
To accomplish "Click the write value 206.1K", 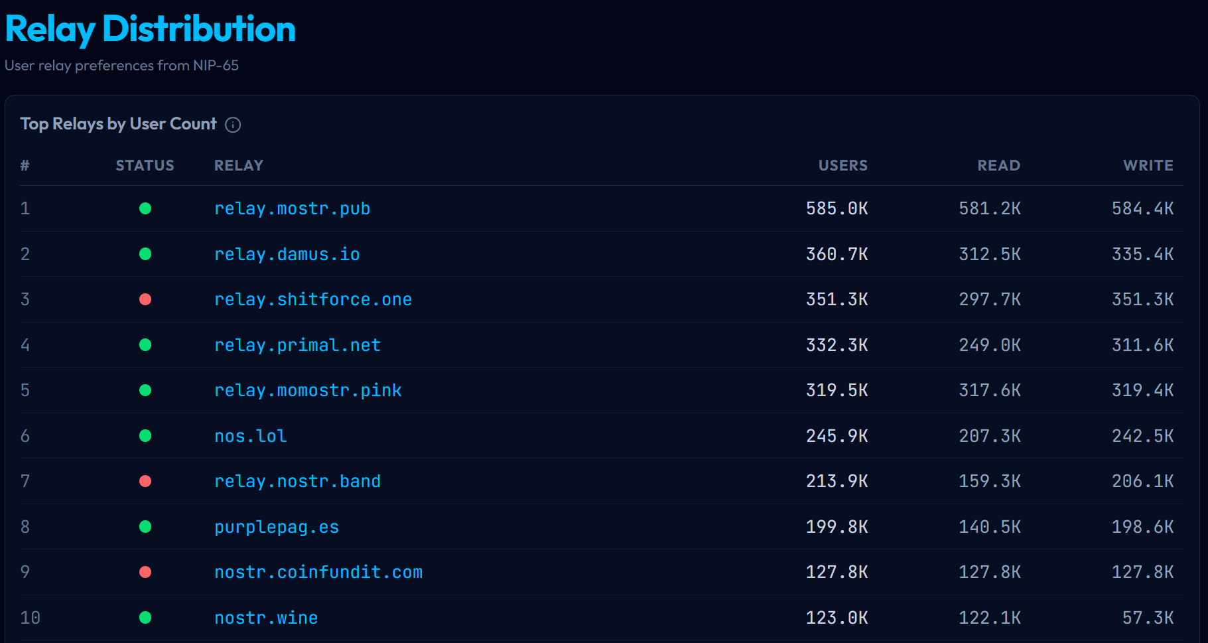I will click(x=1142, y=481).
